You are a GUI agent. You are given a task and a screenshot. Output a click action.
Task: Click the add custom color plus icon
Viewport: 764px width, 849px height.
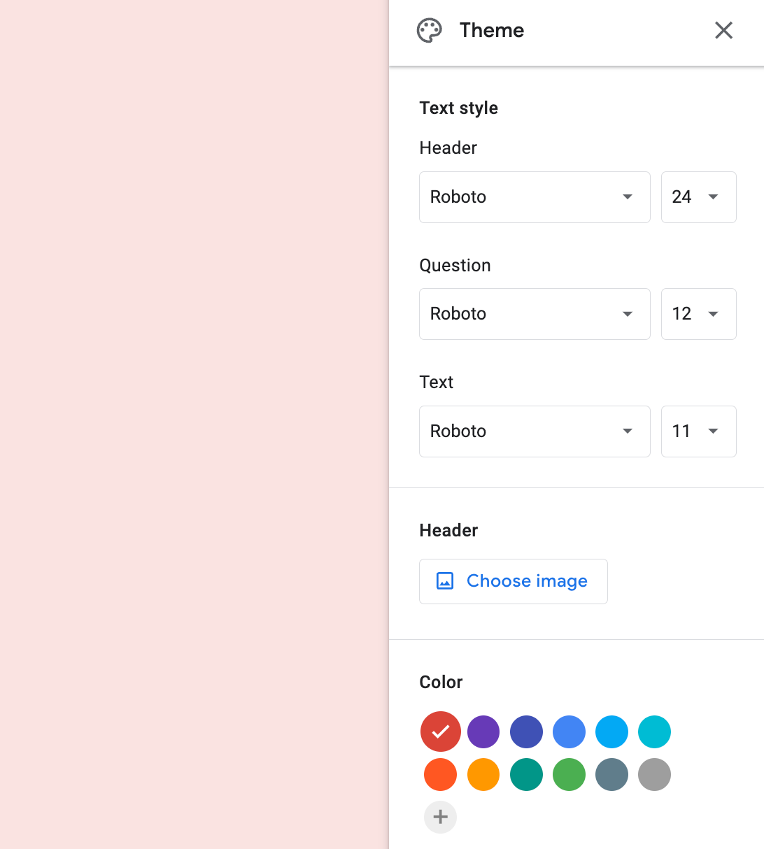pos(441,817)
